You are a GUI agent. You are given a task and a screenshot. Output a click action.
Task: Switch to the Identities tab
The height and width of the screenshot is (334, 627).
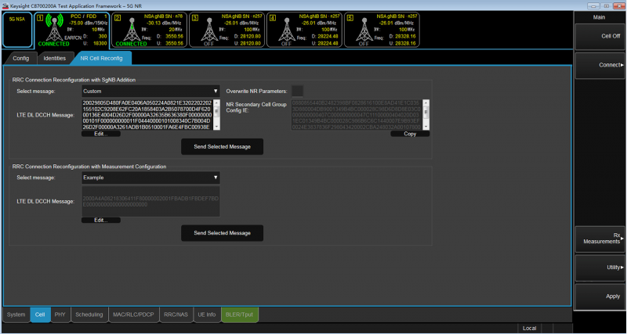(x=54, y=58)
